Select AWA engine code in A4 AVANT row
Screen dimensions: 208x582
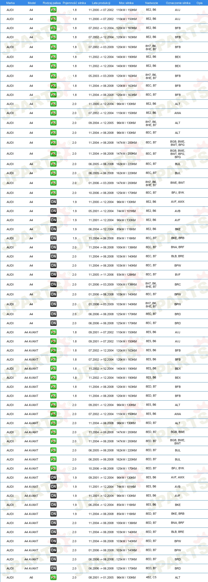(x=178, y=414)
